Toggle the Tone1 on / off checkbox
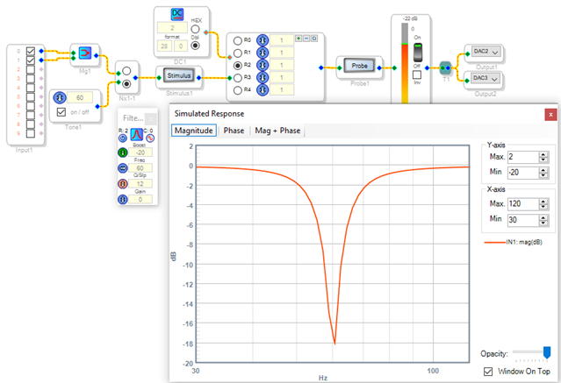Image resolution: width=561 pixels, height=383 pixels. (61, 112)
